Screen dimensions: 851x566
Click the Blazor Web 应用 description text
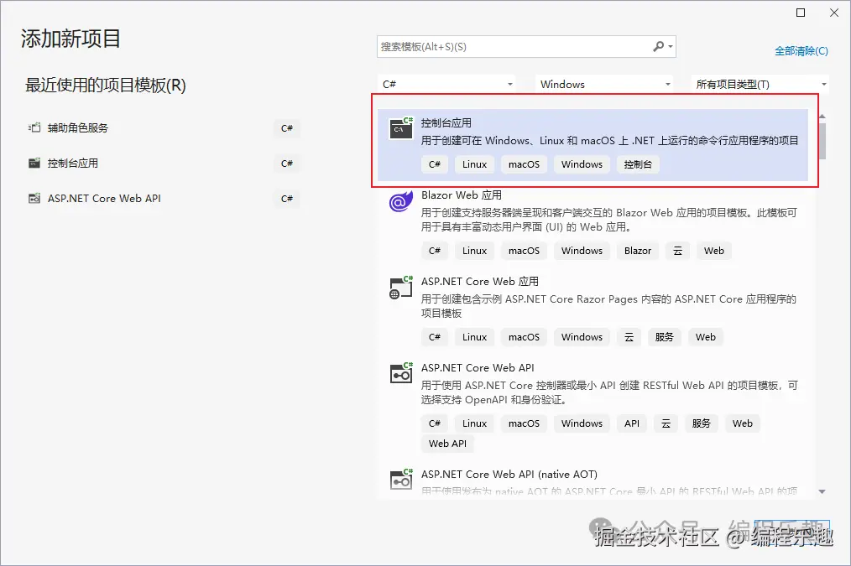click(609, 220)
